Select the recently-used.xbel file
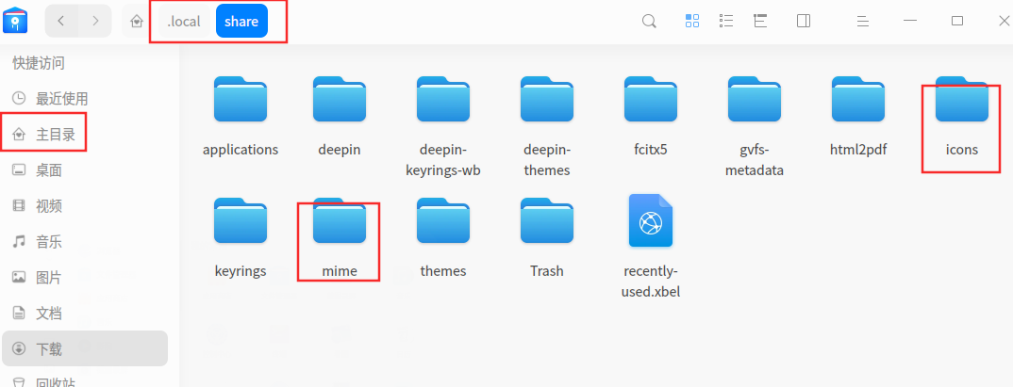Screen dimensions: 1013x387 click(651, 247)
